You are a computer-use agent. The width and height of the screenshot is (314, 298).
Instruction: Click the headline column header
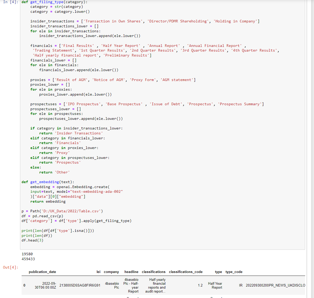[x=131, y=272]
